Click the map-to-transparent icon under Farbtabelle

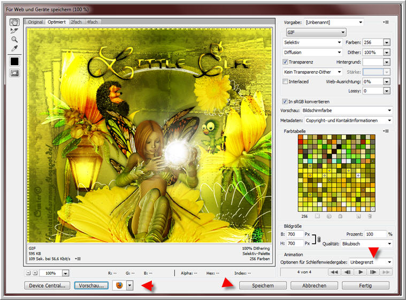[317, 216]
